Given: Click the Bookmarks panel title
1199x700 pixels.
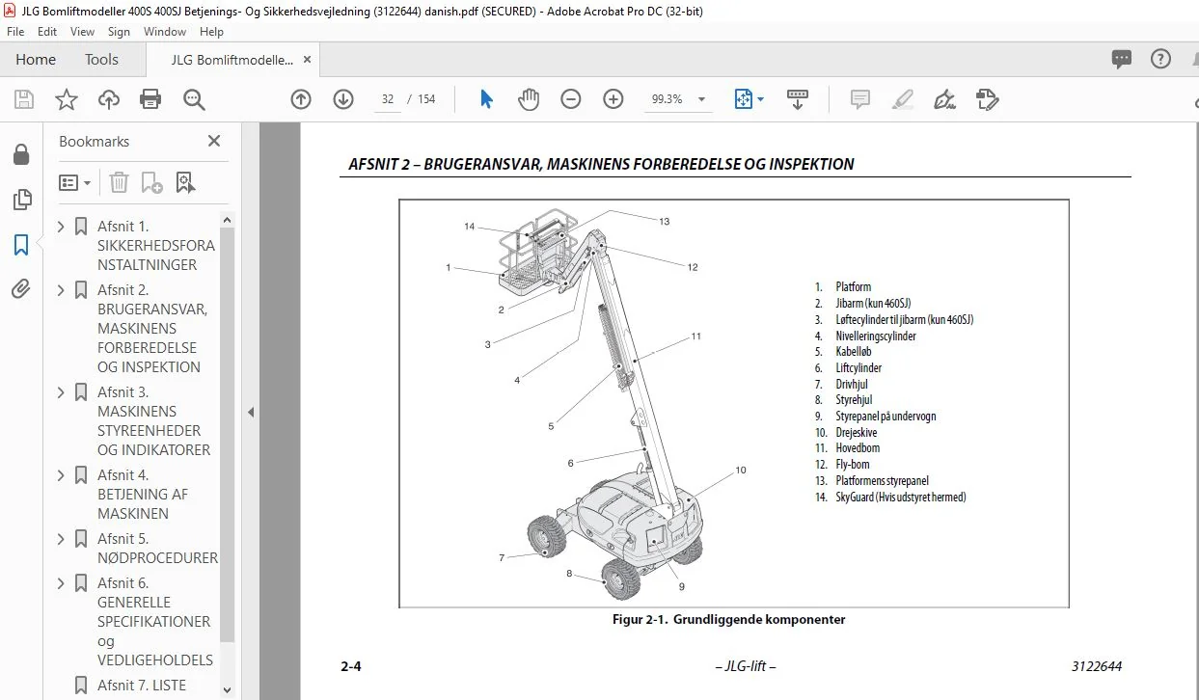Looking at the screenshot, I should (x=95, y=141).
